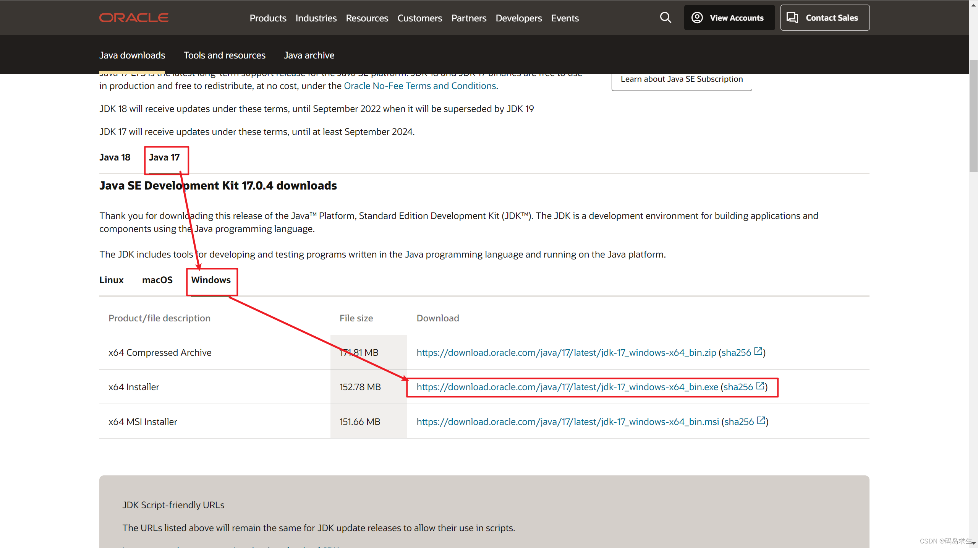Viewport: 978px width, 548px height.
Task: Click the Contact Sales chat icon
Action: tap(792, 18)
